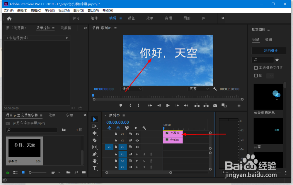Select the Track Select Forward tool
Image resolution: width=293 pixels, height=185 pixels.
[94, 126]
